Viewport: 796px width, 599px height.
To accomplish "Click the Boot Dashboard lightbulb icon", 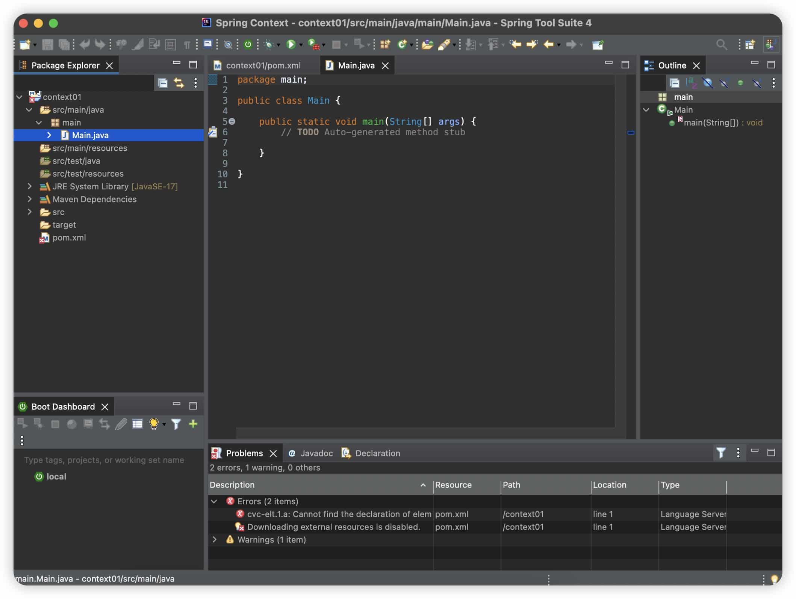I will 154,424.
